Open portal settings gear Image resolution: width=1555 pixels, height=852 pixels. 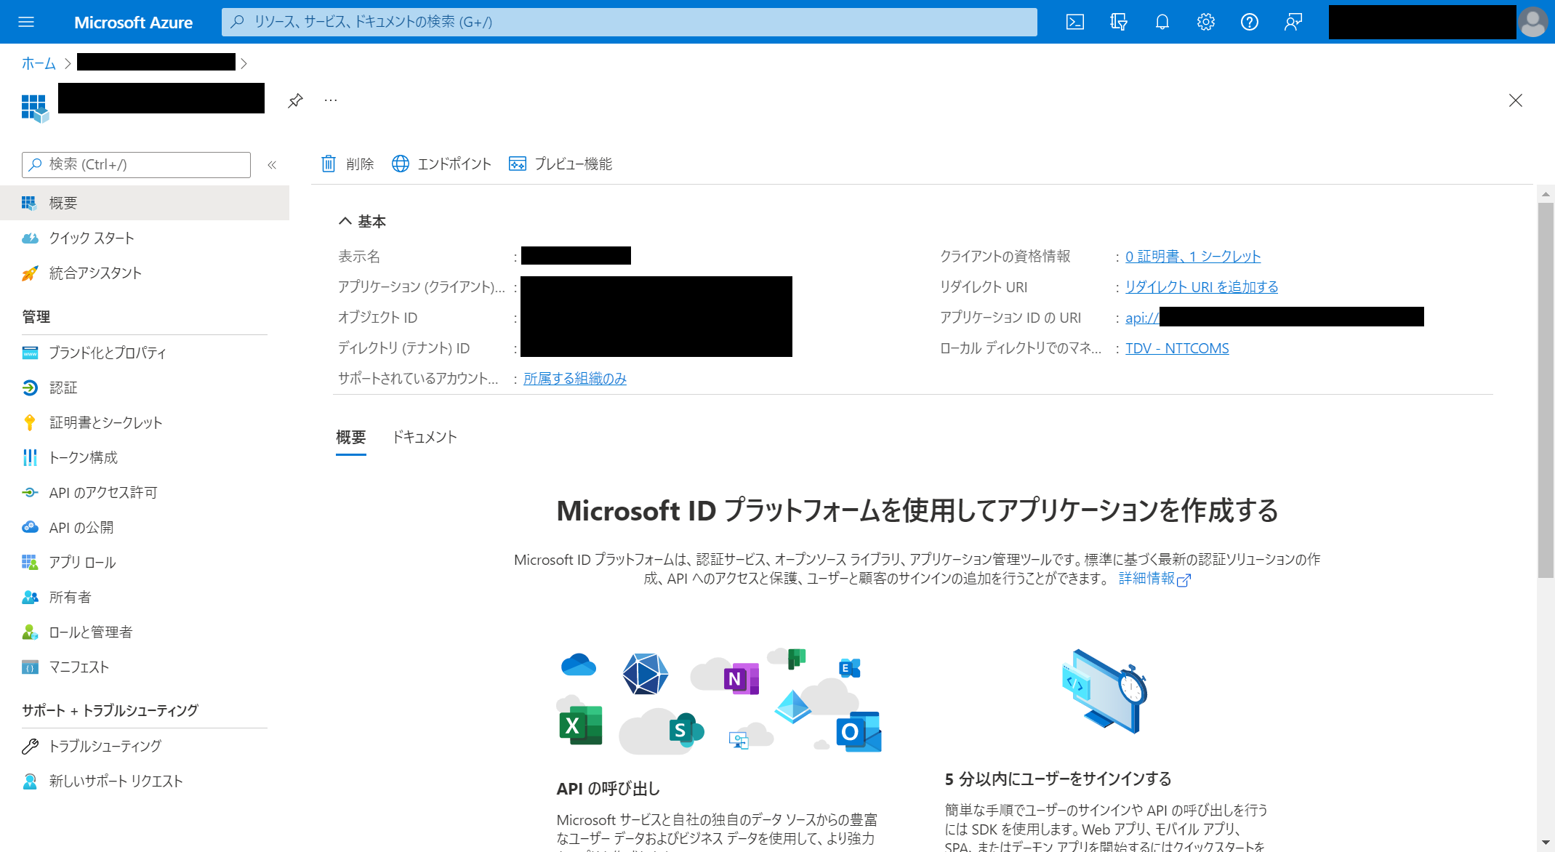click(1206, 22)
